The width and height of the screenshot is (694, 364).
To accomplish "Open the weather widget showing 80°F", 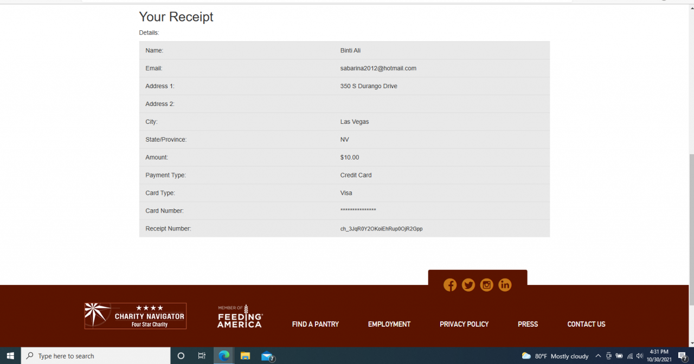I will tap(555, 356).
